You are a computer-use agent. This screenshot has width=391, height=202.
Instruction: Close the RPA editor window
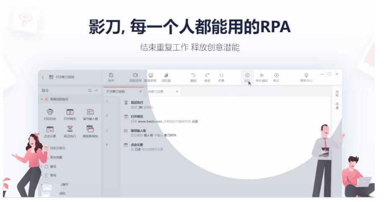337,74
